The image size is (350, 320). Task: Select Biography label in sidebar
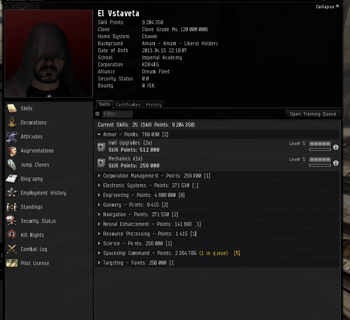click(x=32, y=179)
